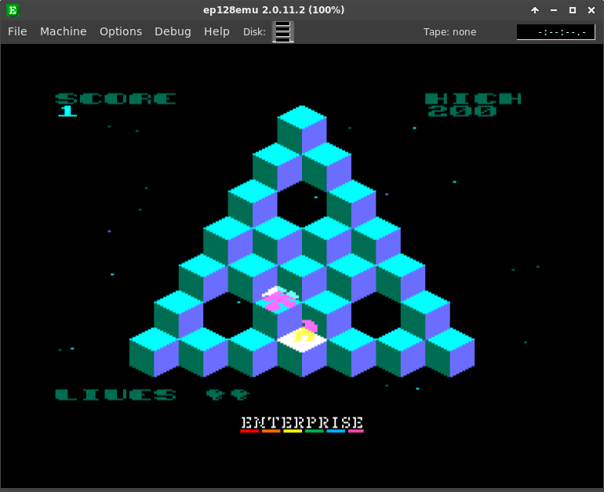Click the floppy disk activity indicator
This screenshot has width=604, height=492.
[283, 31]
